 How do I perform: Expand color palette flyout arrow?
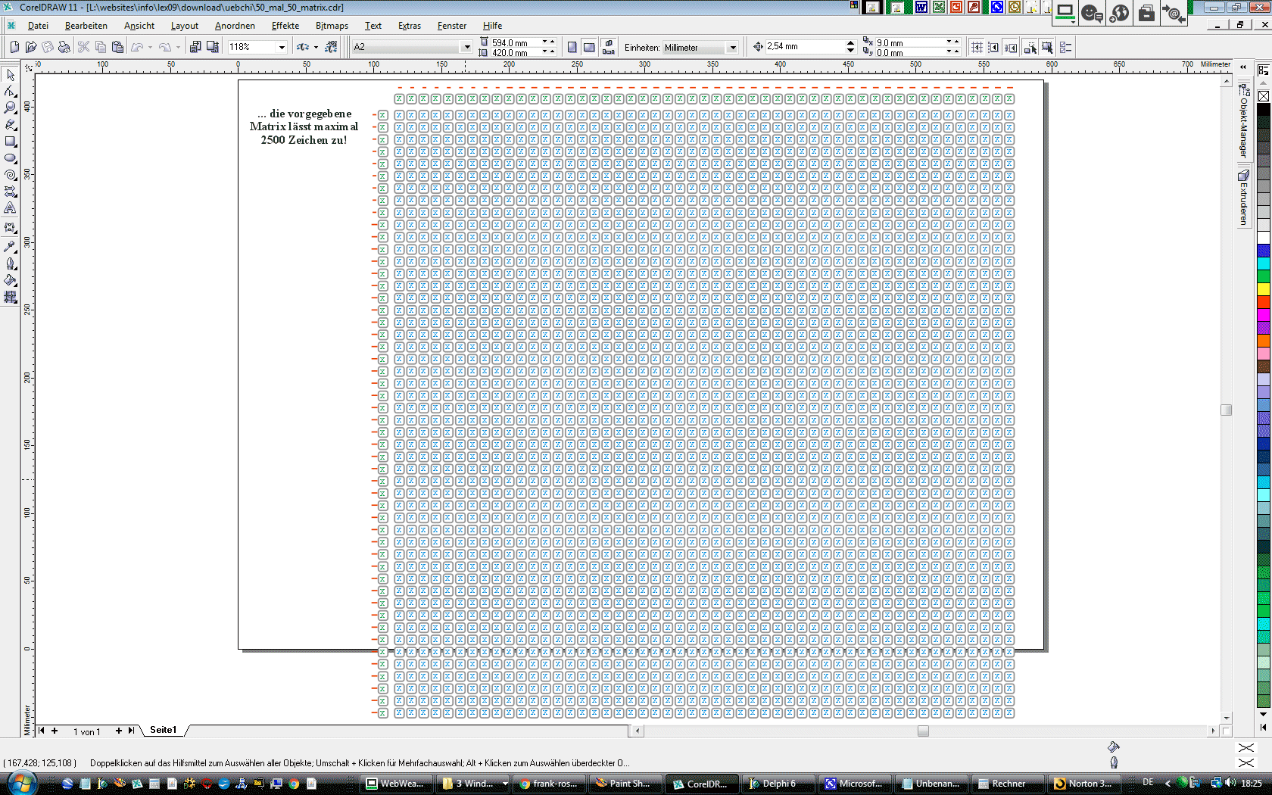coord(1263,727)
